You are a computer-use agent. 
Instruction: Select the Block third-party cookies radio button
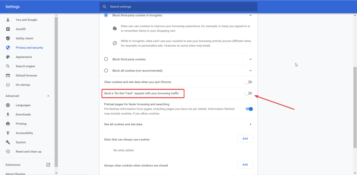(106, 59)
